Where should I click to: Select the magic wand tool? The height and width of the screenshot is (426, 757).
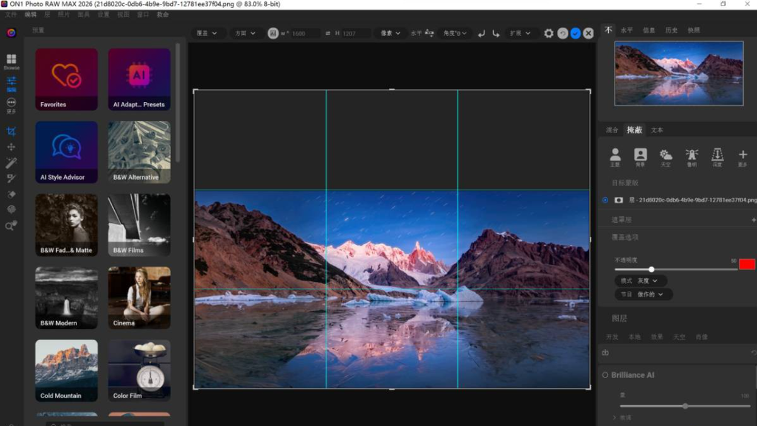click(11, 163)
